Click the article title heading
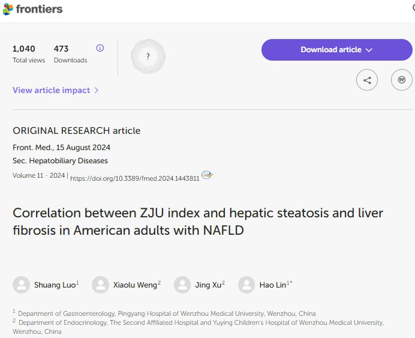This screenshot has height=338, width=415. tap(198, 222)
